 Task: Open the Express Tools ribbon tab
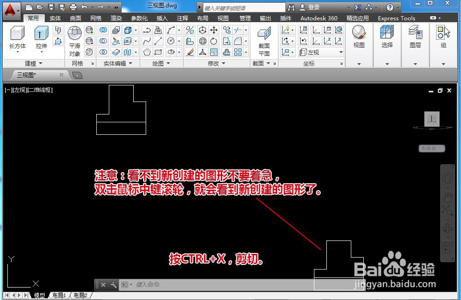(396, 18)
